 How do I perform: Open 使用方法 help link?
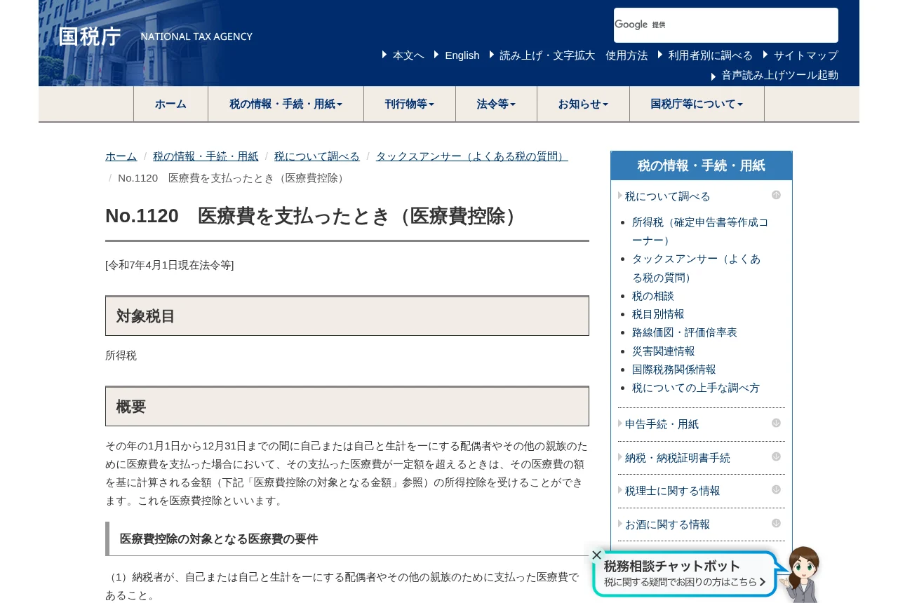coord(626,55)
